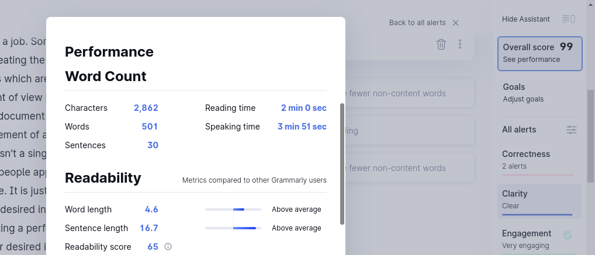Click the Hide Assistant panel icon
595x255 pixels.
tap(569, 19)
